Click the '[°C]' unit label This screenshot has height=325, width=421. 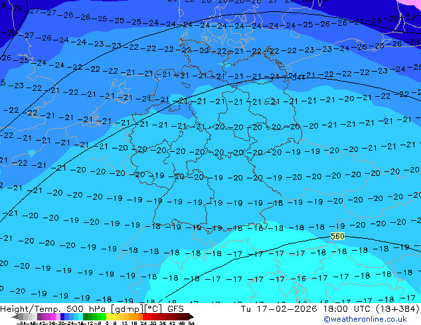tap(153, 309)
